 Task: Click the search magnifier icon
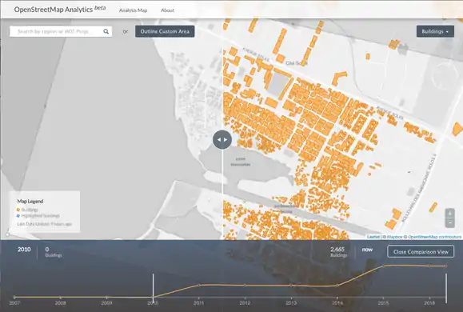pos(106,31)
